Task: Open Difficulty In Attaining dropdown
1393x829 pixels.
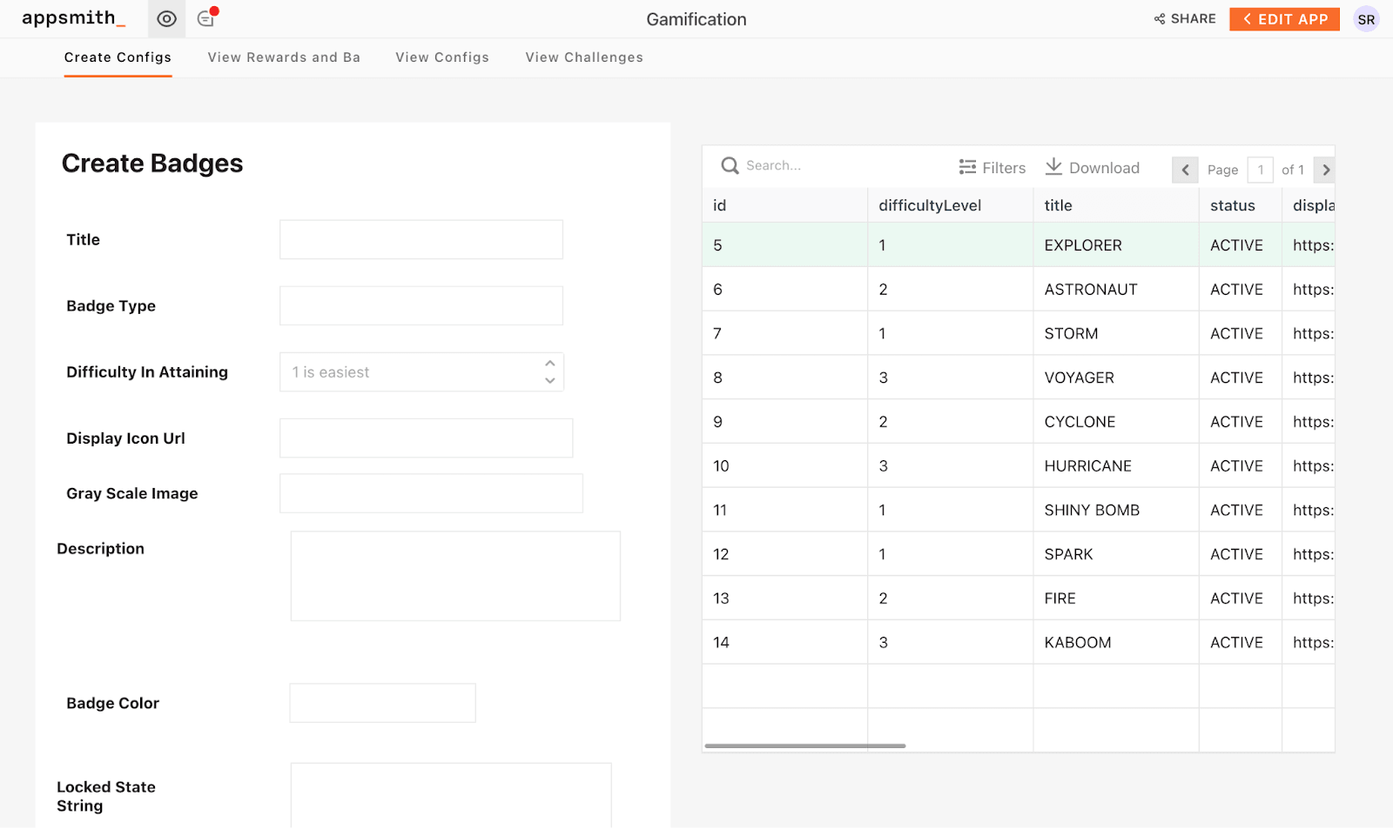Action: [x=421, y=372]
